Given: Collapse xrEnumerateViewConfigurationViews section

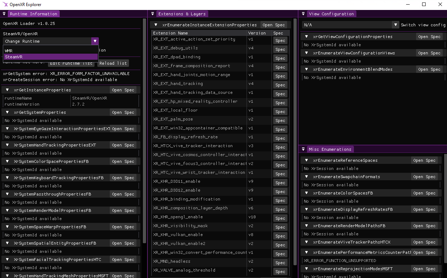Looking at the screenshot, I should click(x=306, y=53).
